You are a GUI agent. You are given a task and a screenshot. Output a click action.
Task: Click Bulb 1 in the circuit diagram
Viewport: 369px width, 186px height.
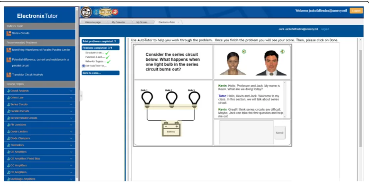coord(147,99)
